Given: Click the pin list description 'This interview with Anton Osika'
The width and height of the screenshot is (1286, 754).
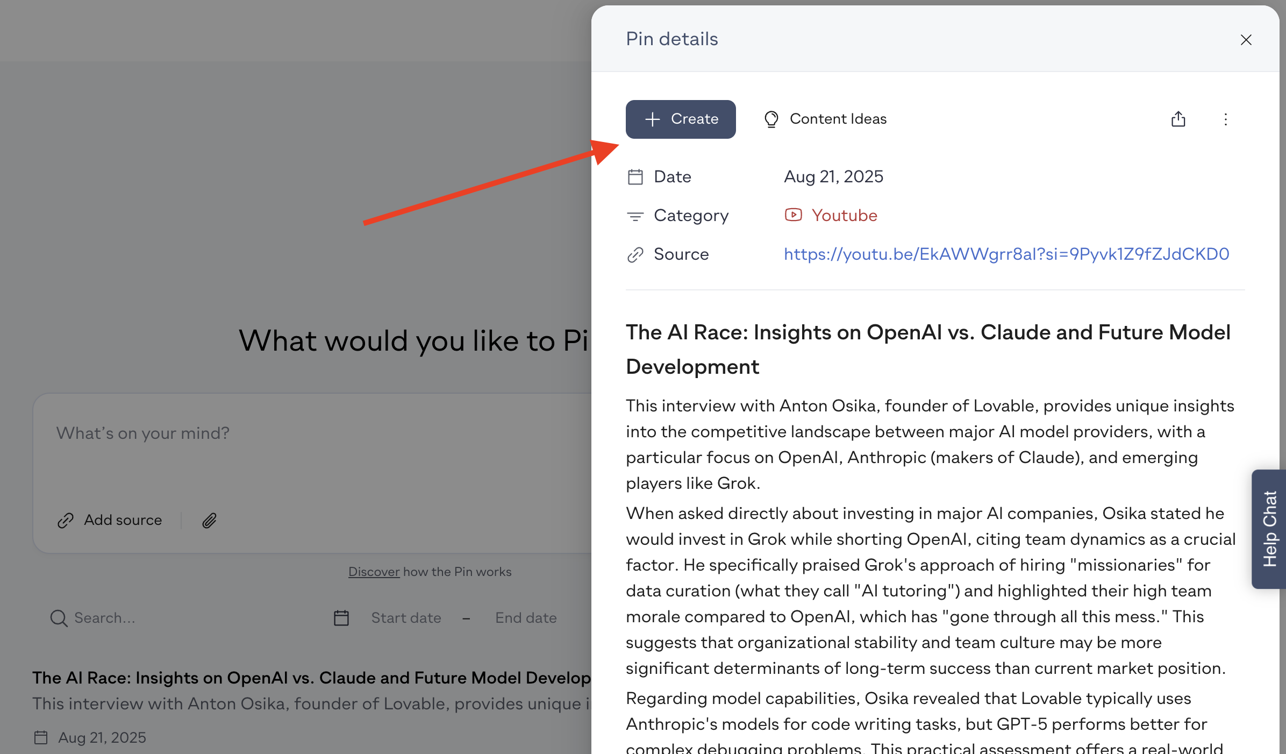Looking at the screenshot, I should (312, 703).
